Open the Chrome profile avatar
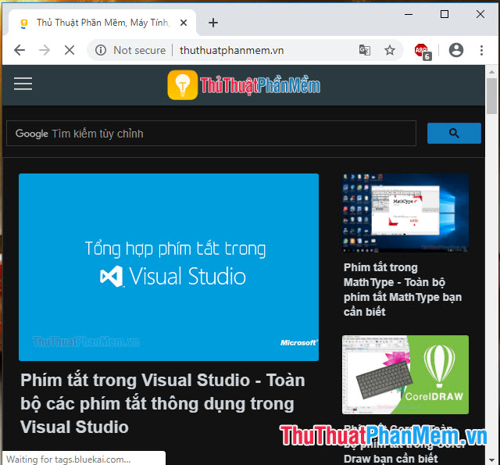500x465 pixels. point(456,50)
